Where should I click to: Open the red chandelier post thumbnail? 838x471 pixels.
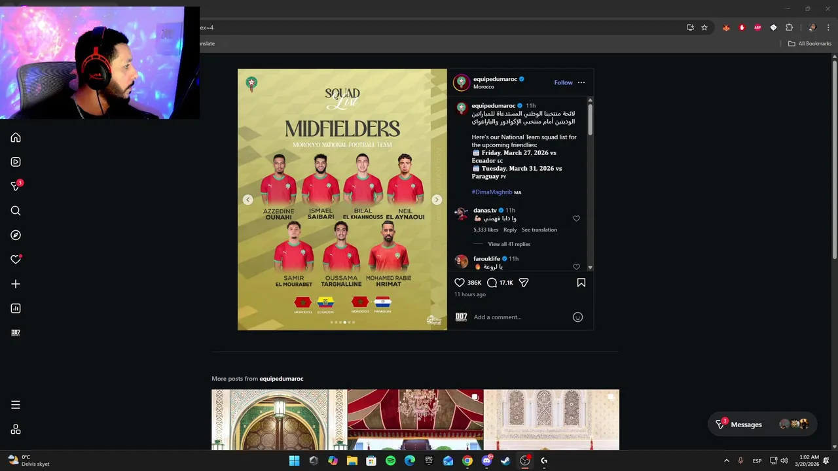click(x=415, y=420)
